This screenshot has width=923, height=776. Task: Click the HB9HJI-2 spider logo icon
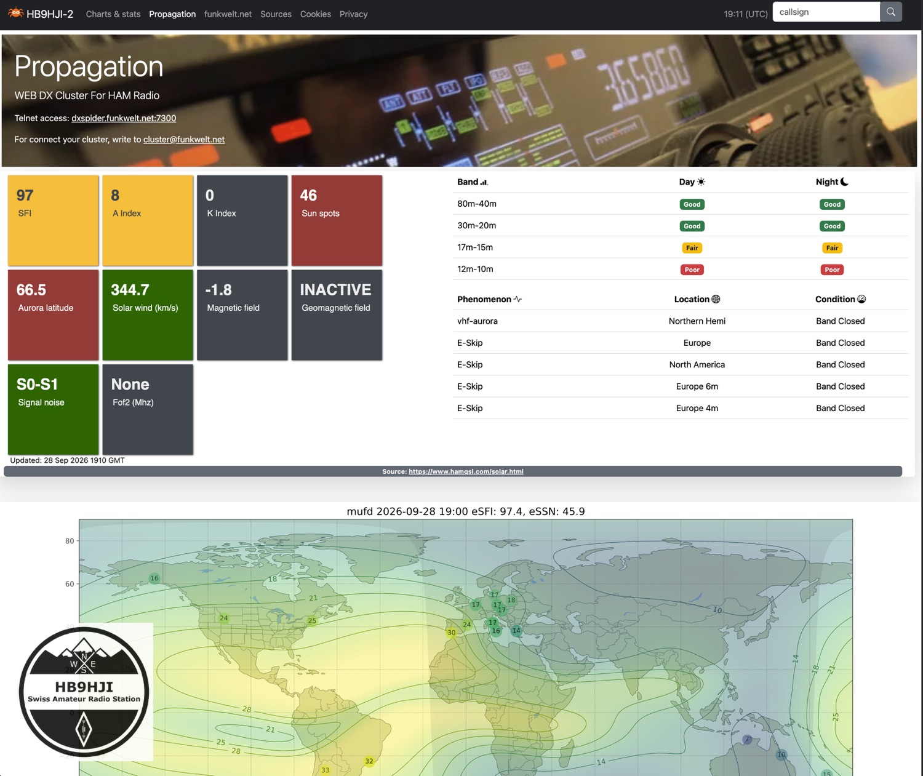15,13
